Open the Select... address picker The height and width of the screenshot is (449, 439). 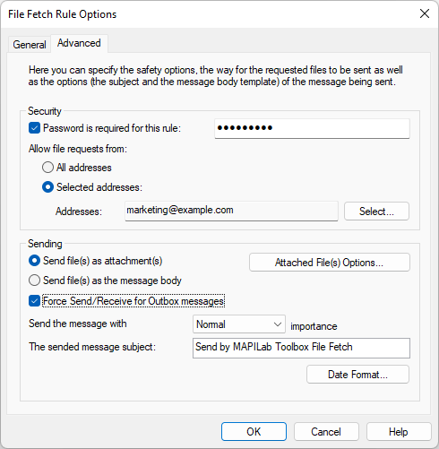376,212
